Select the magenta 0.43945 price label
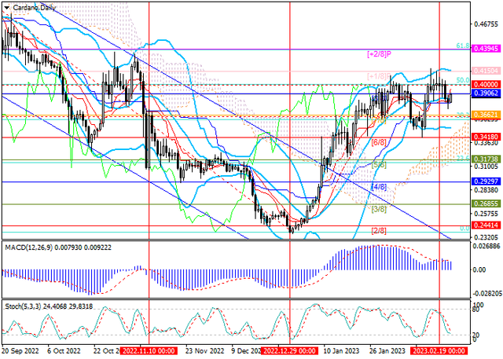Image resolution: width=503 pixels, height=359 pixels. tap(486, 49)
